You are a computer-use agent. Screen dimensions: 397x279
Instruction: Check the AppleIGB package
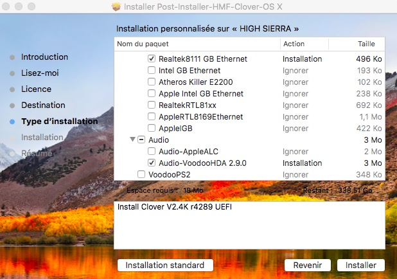coord(152,128)
